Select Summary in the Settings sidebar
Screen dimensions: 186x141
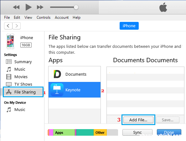pyautogui.click(x=23, y=62)
